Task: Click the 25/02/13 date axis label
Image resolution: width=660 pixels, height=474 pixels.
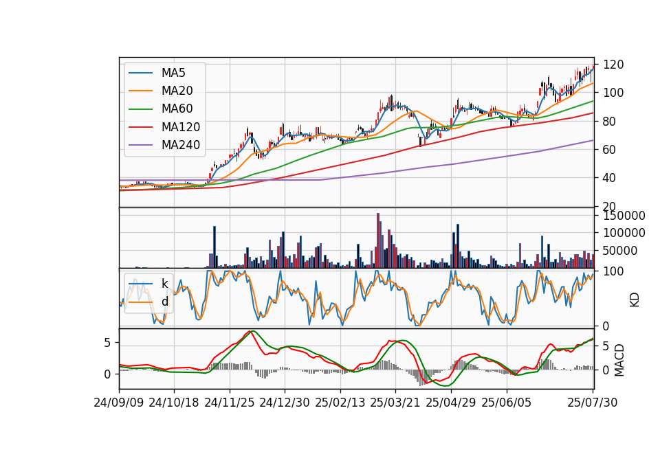Action: [340, 403]
